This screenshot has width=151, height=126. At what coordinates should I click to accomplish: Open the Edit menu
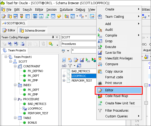(x=17, y=10)
